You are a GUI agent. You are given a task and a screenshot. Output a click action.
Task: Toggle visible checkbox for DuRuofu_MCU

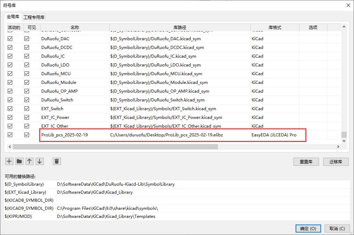[27, 74]
